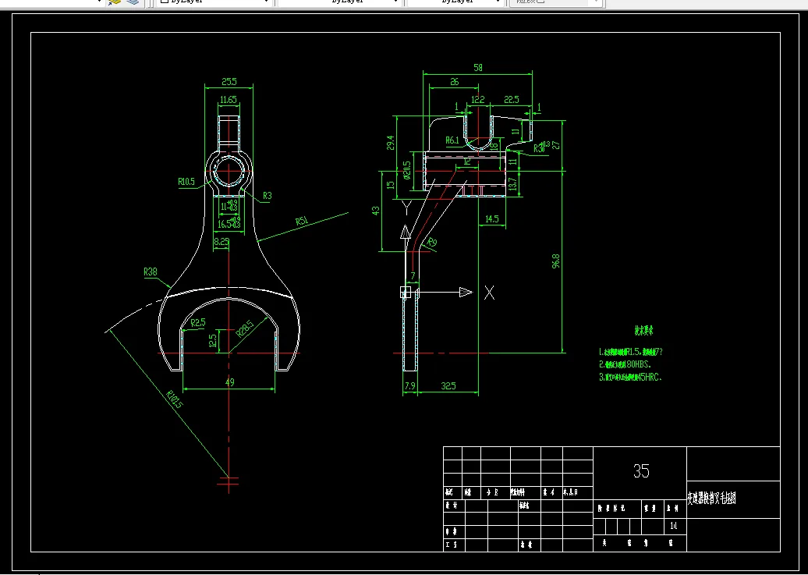Click the 25.5 width dimension text
808x575 pixels.
229,81
